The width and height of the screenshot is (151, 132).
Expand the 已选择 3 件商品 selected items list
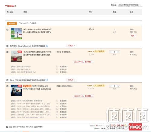pos(97,125)
